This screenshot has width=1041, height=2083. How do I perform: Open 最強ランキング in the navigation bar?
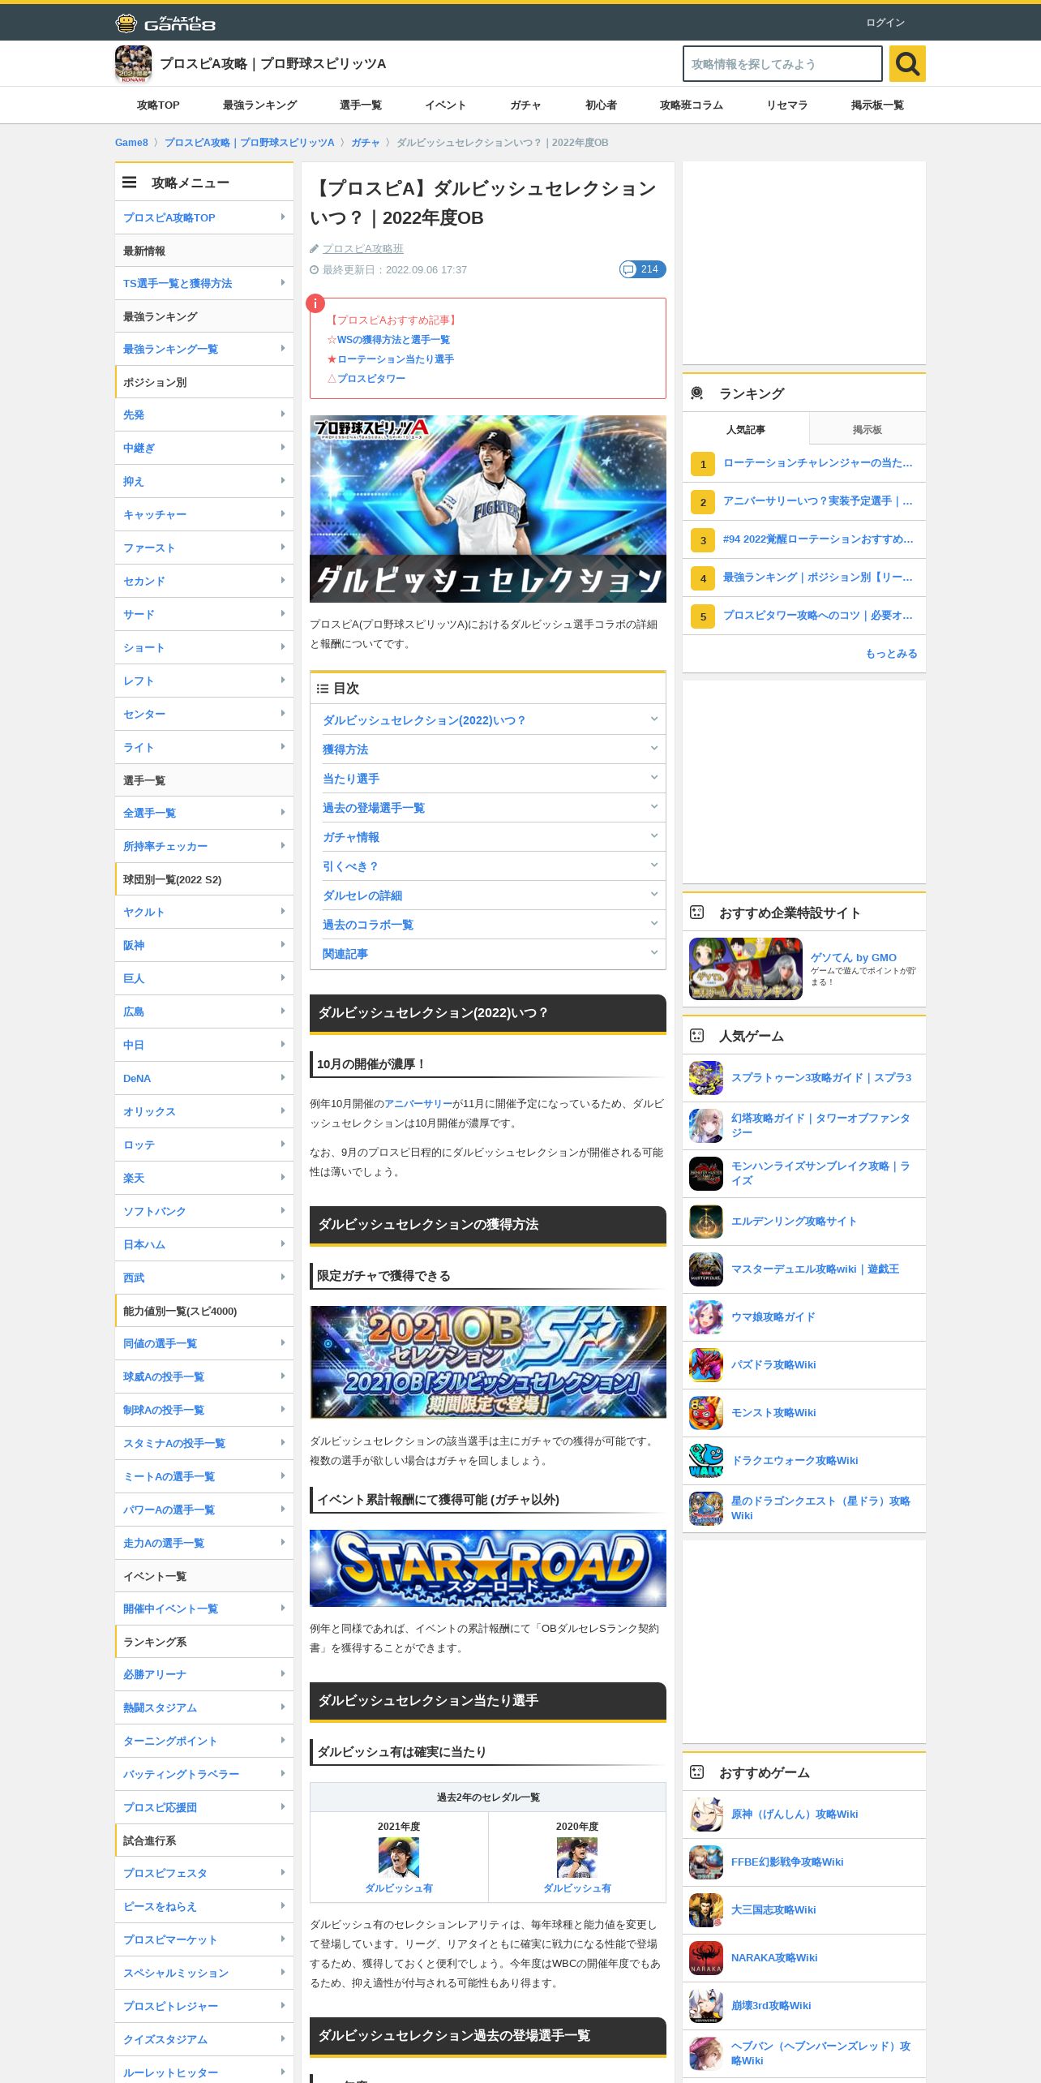(259, 105)
